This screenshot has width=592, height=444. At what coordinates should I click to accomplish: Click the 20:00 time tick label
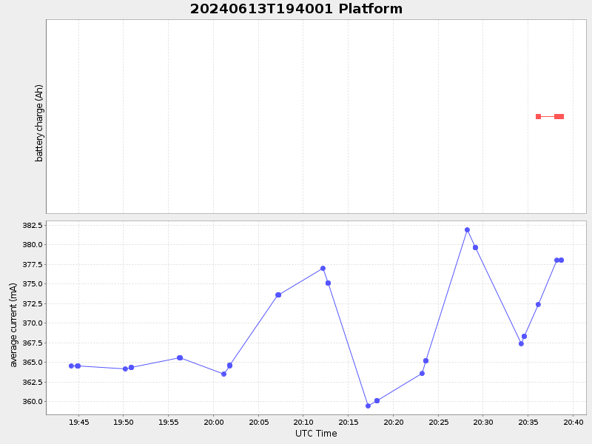point(214,423)
